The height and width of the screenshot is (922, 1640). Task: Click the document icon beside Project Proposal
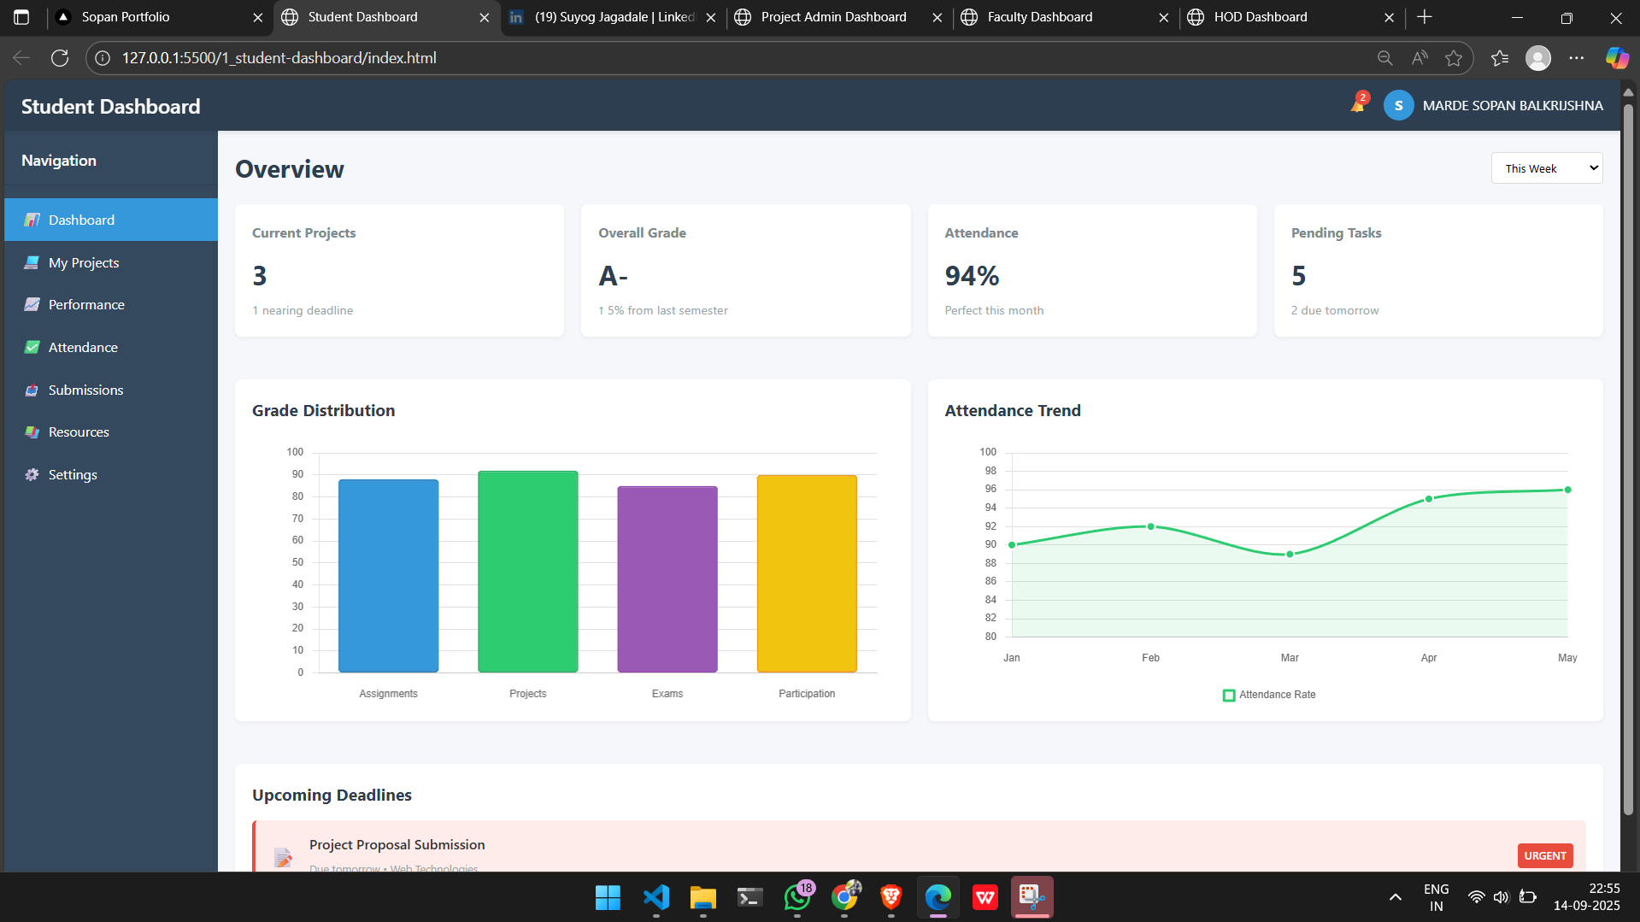(x=283, y=856)
